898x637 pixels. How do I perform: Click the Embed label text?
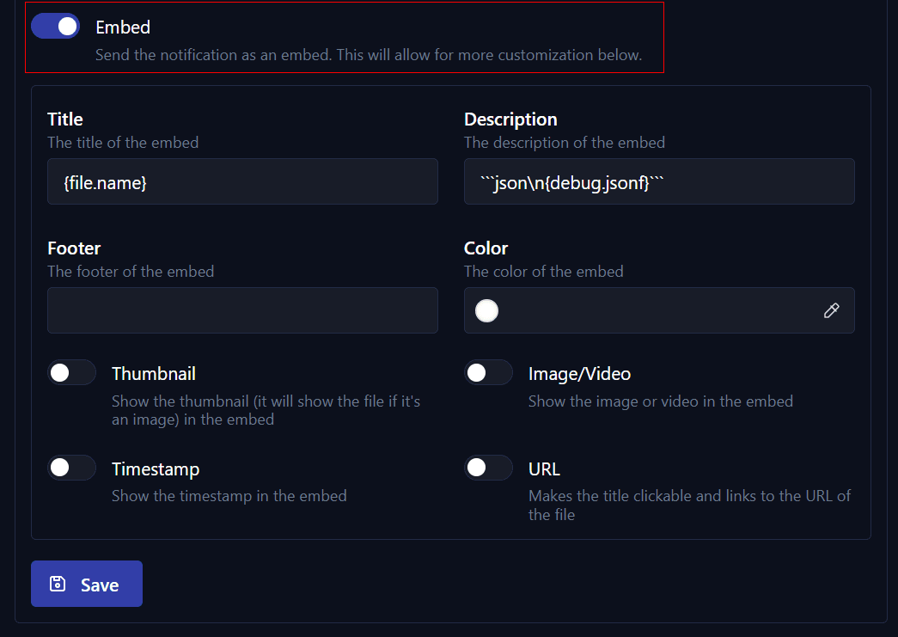click(123, 28)
